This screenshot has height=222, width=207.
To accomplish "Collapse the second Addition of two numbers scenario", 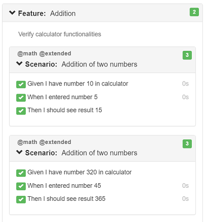I will [19, 152].
